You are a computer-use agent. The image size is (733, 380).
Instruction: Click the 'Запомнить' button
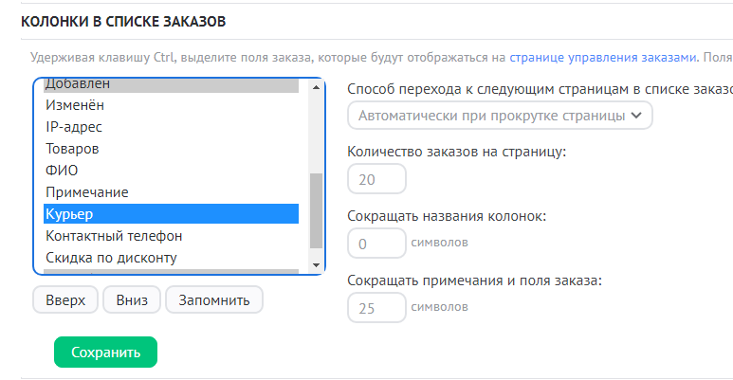coord(213,299)
